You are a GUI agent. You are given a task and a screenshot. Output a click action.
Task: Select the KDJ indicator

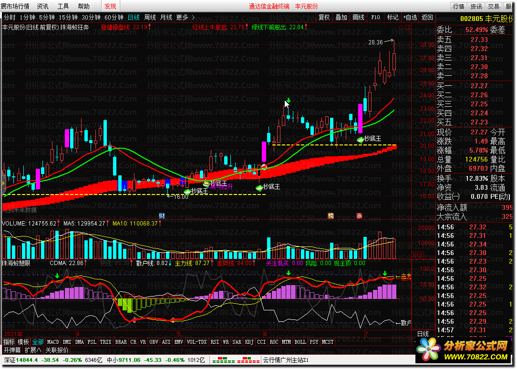(x=249, y=342)
